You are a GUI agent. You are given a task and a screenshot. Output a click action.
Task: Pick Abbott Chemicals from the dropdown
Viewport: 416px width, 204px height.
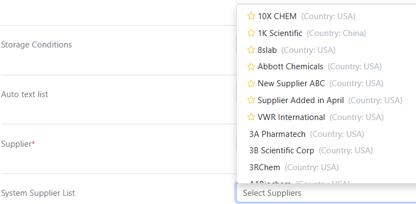326,67
